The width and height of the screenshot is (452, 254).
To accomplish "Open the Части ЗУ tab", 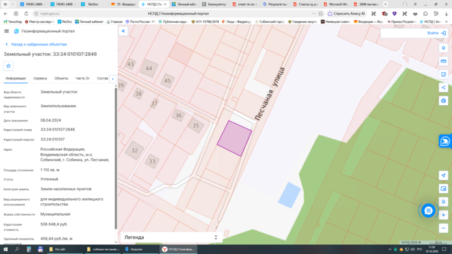I will pyautogui.click(x=83, y=79).
